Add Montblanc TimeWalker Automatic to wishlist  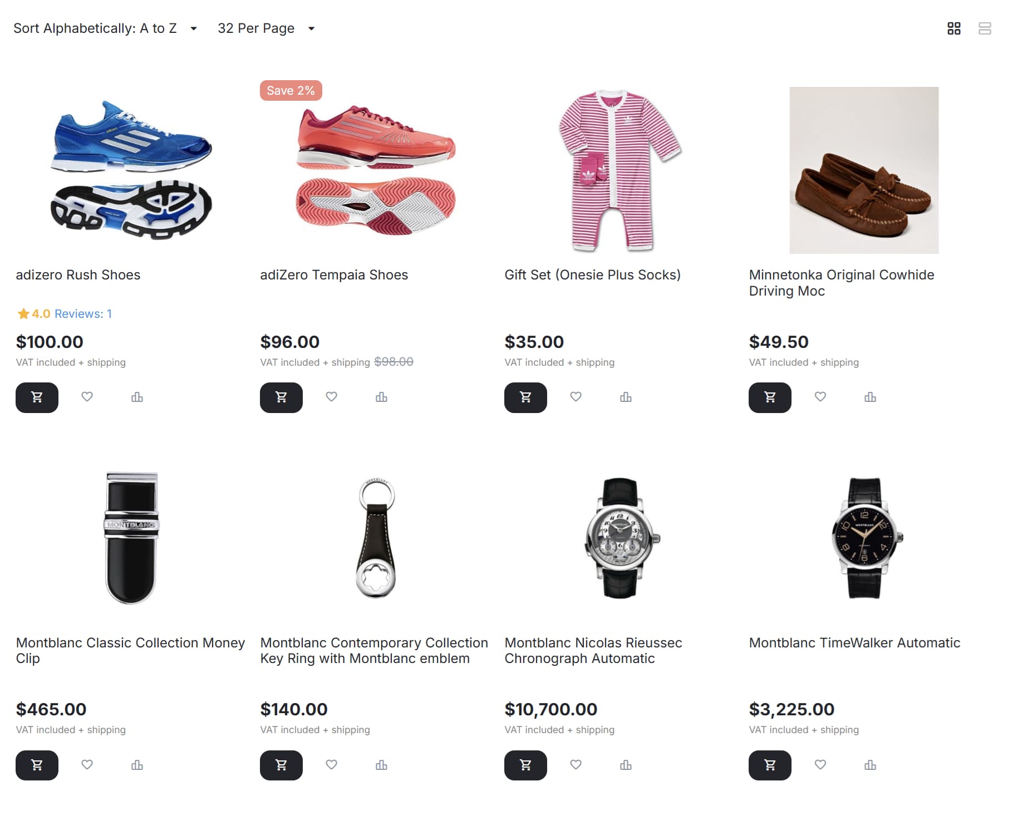pos(820,765)
